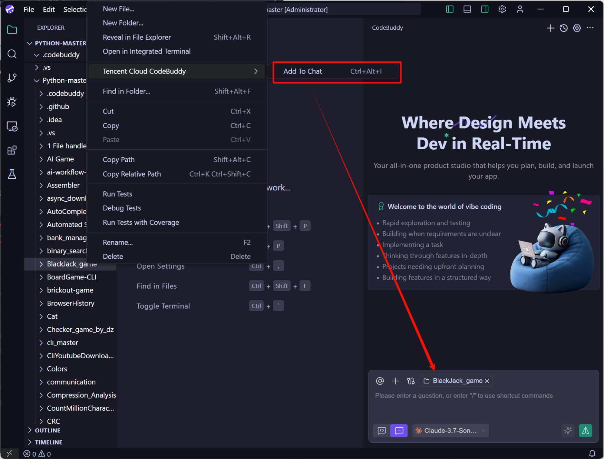
Task: Toggle the secondary side bar layout
Action: (x=485, y=9)
